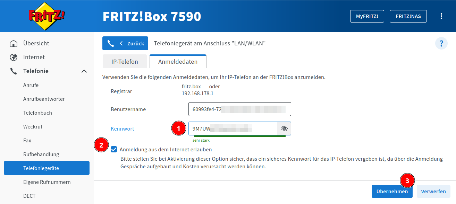Image resolution: width=456 pixels, height=204 pixels.
Task: Open Anrufbeantworter in the sidebar
Action: coord(44,99)
